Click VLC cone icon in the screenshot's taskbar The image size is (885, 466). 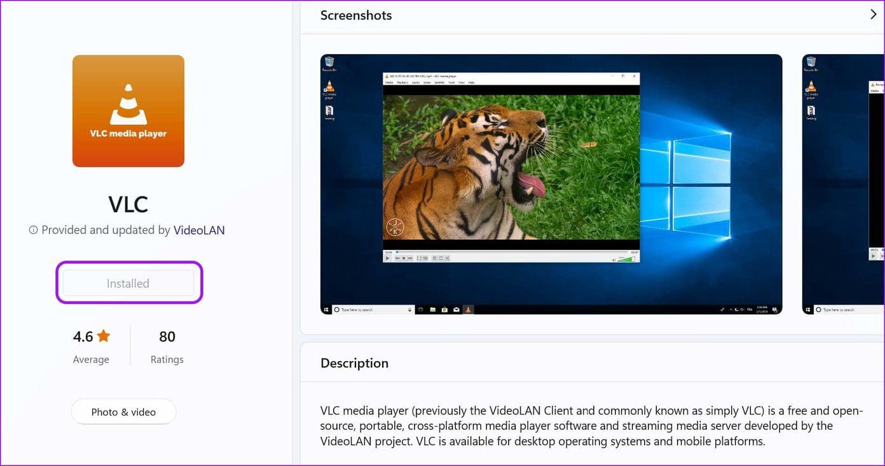click(468, 310)
